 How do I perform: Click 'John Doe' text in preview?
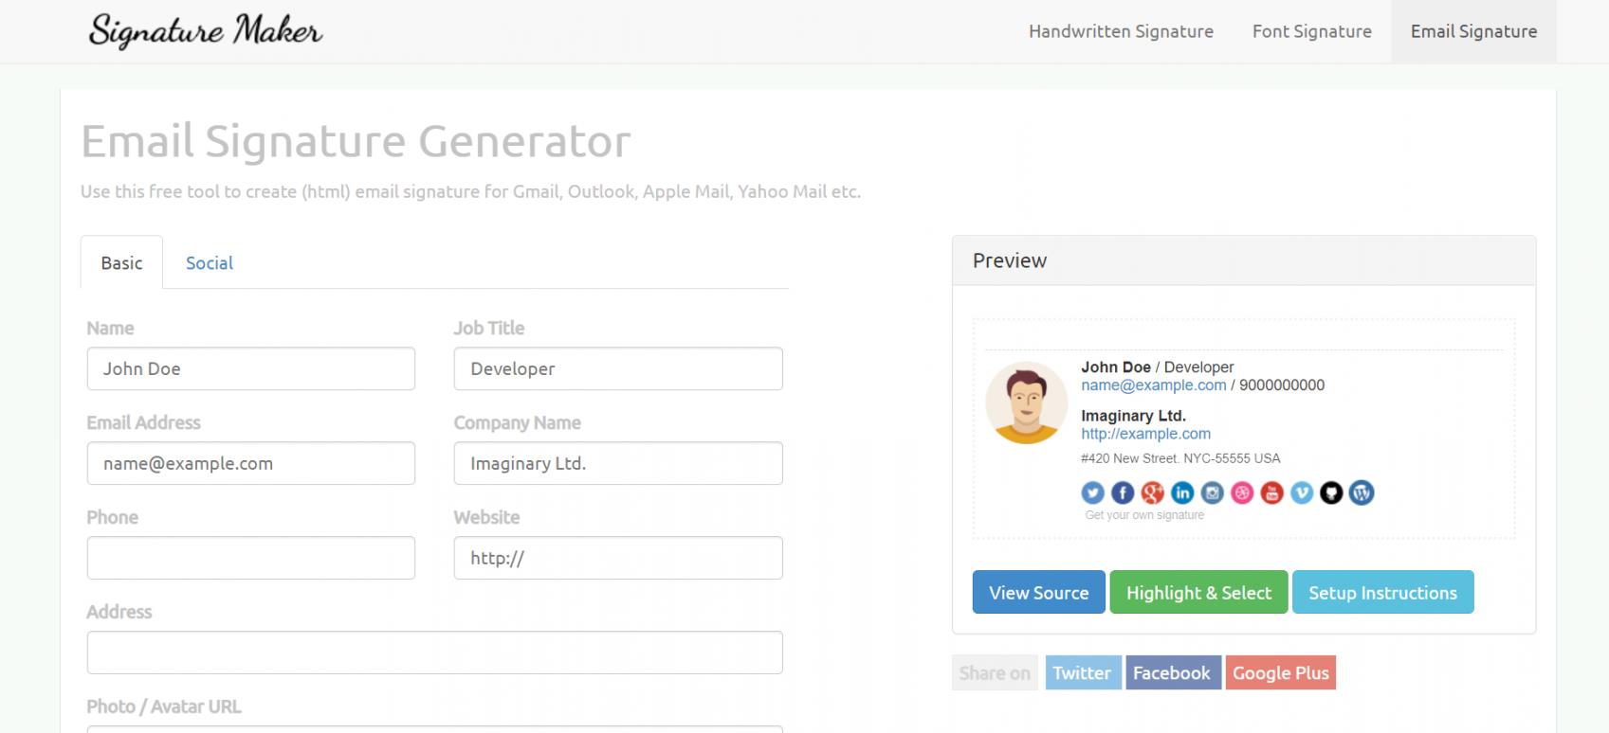pyautogui.click(x=1115, y=366)
